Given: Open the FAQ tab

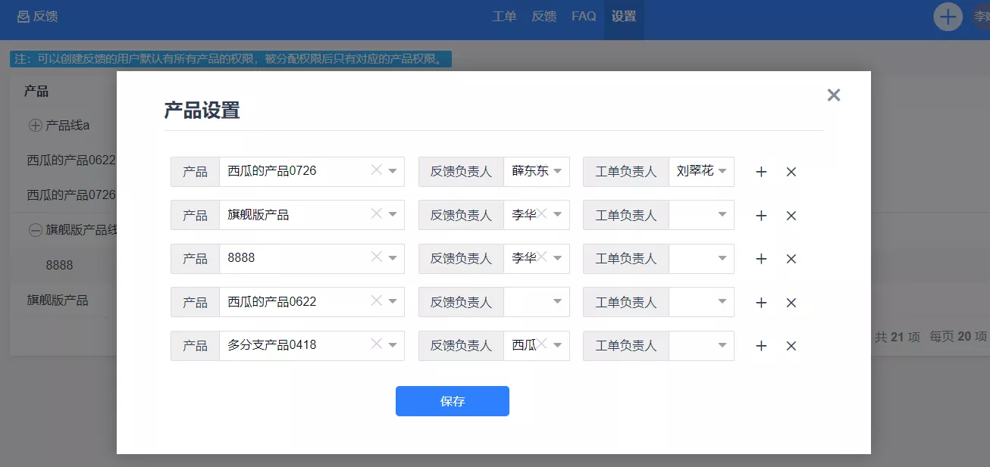Looking at the screenshot, I should tap(584, 16).
